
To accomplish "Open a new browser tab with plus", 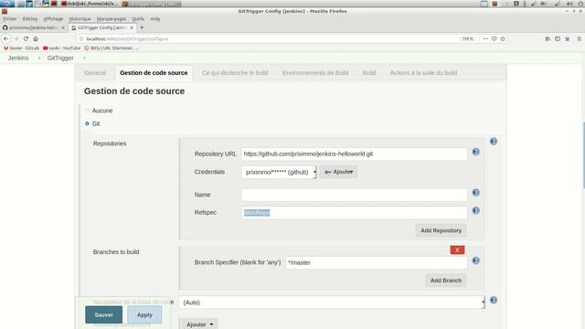I will (142, 27).
